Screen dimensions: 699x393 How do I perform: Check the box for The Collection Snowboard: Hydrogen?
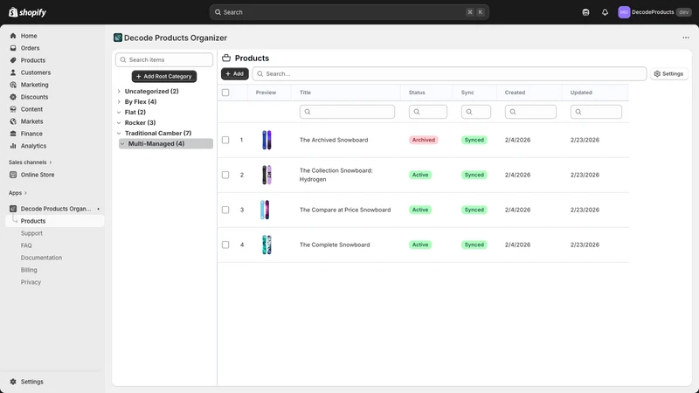(x=225, y=175)
